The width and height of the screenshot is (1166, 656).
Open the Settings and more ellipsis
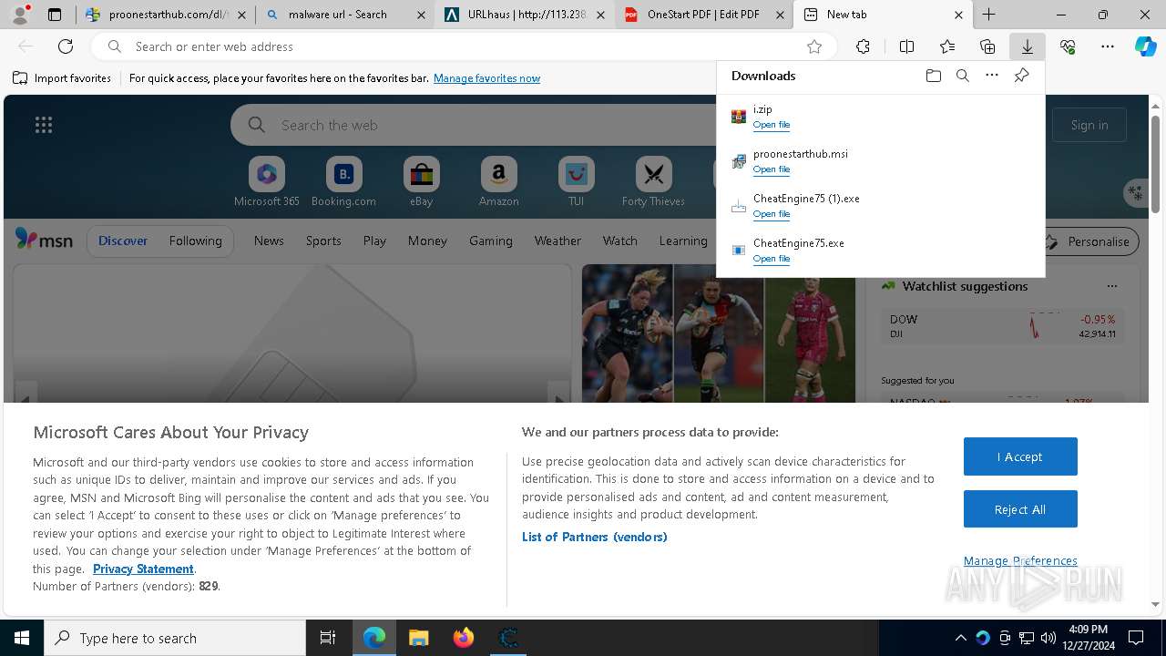(1108, 46)
